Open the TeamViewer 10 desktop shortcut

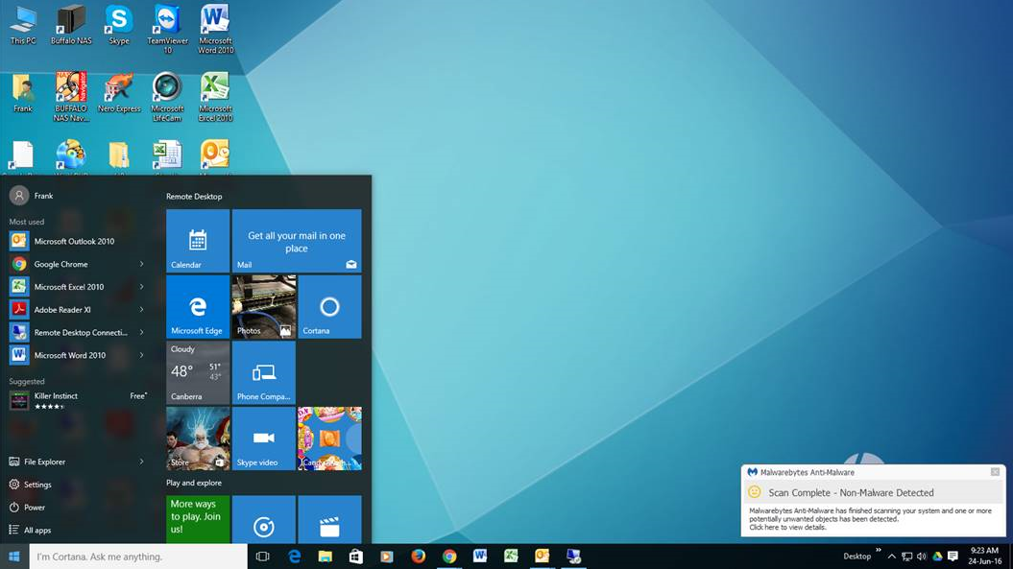pos(167,29)
